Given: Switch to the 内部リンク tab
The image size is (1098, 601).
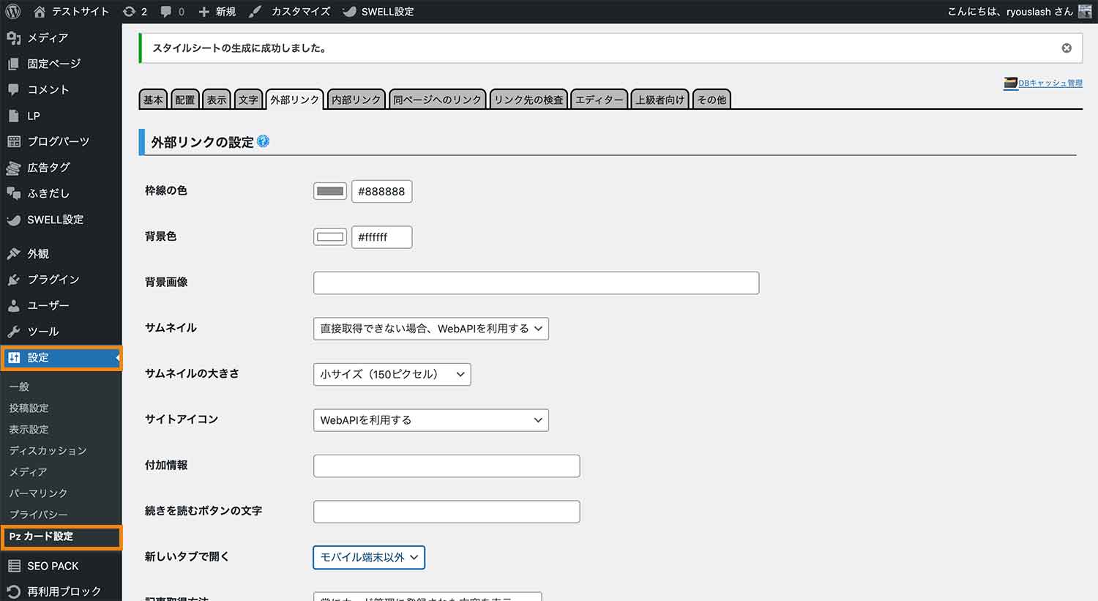Looking at the screenshot, I should (356, 99).
